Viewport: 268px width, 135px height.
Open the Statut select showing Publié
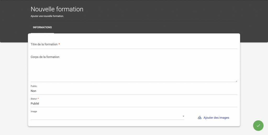[x=134, y=104]
